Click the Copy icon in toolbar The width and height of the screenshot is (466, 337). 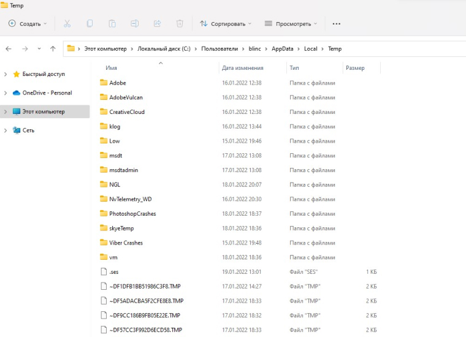90,24
